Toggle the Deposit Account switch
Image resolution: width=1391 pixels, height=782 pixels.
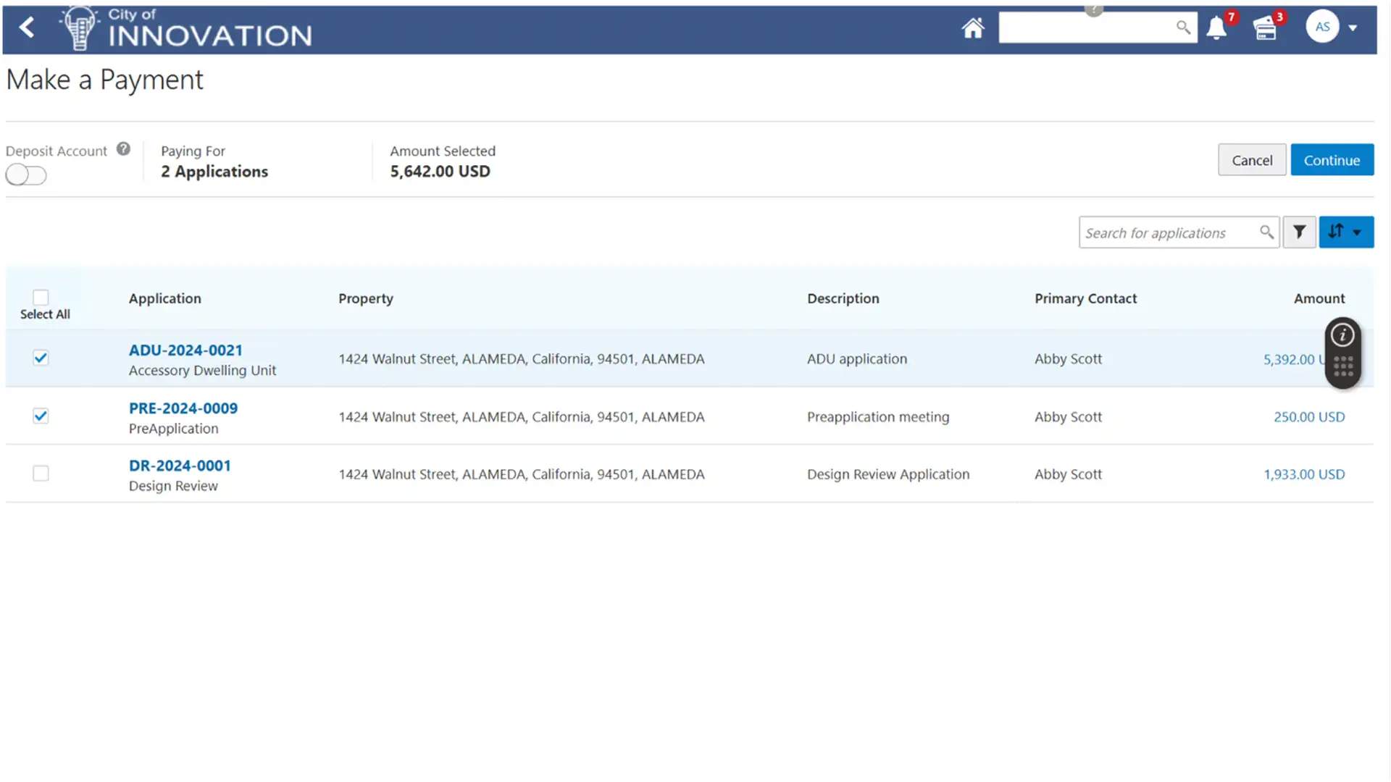click(26, 175)
